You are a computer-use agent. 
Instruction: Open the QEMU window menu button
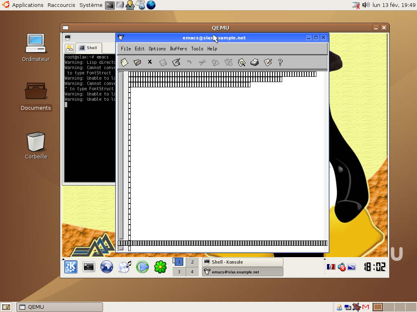click(x=66, y=28)
